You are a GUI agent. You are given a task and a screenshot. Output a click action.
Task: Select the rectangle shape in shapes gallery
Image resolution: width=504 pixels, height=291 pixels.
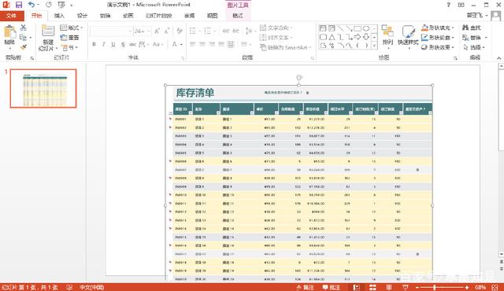point(358,28)
